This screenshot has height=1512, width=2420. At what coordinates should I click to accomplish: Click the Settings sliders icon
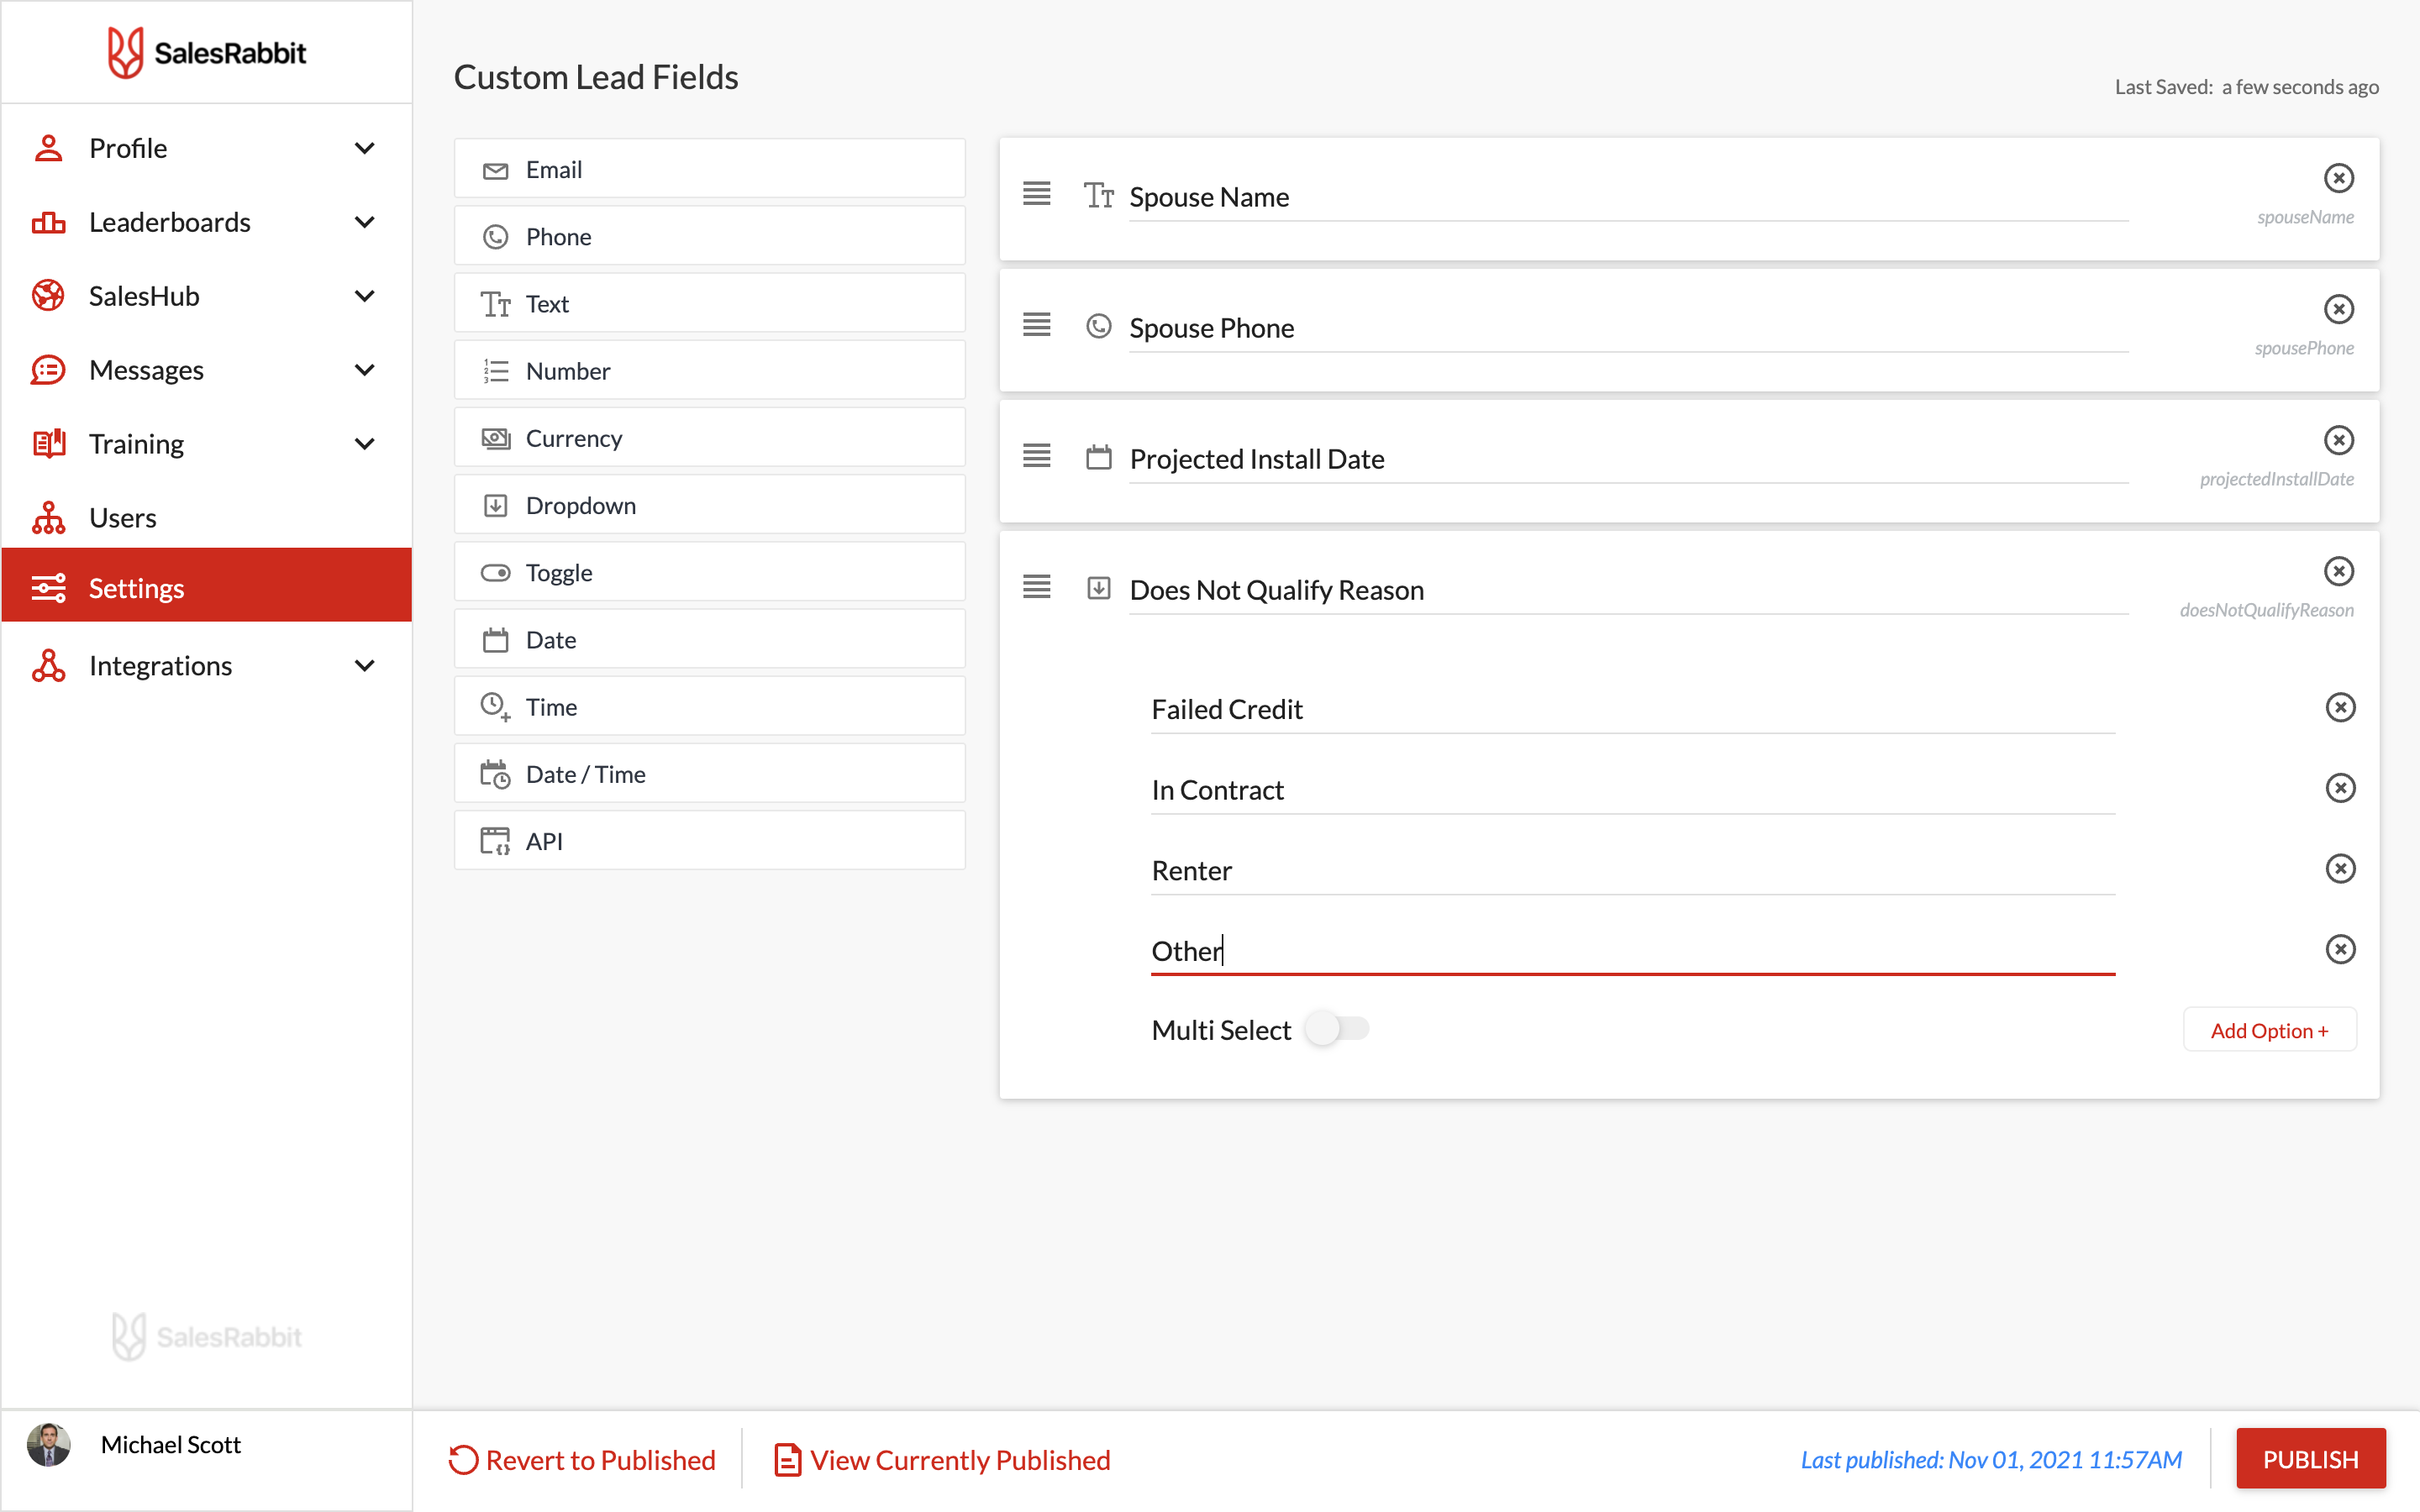click(48, 588)
